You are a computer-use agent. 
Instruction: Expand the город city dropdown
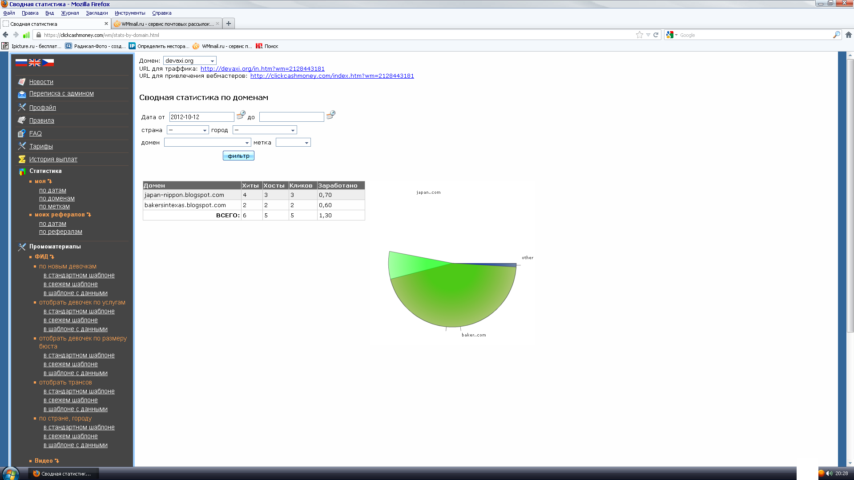[x=264, y=130]
